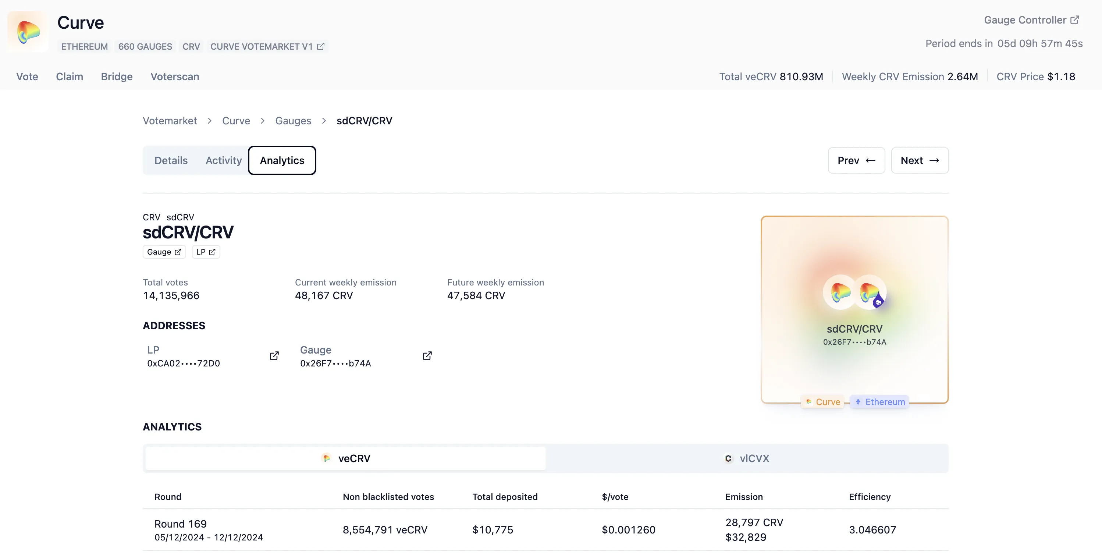Click the 8,554,791 veCRV cell
This screenshot has height=557, width=1102.
point(385,530)
